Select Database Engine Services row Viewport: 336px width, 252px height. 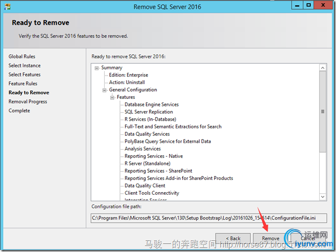coord(151,104)
